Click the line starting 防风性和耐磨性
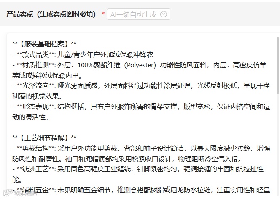 127,159
